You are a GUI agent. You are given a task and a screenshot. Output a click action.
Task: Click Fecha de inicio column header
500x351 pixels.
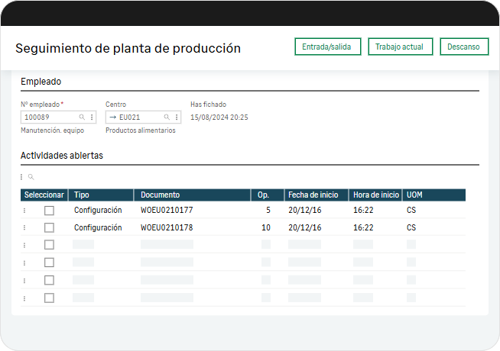[x=316, y=195]
